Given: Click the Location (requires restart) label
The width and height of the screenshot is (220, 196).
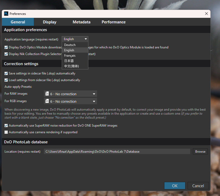Looking at the screenshot, I should tap(22, 152).
